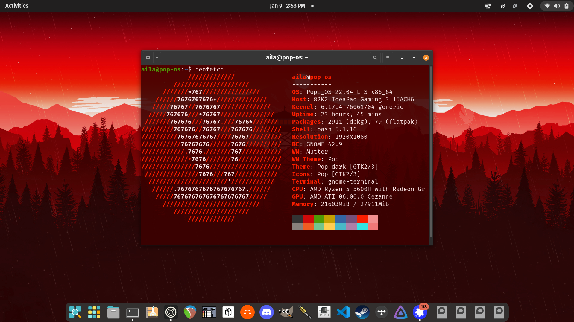Launch the Tidal icon in dock
Screen dimensions: 574x322
tap(382, 312)
